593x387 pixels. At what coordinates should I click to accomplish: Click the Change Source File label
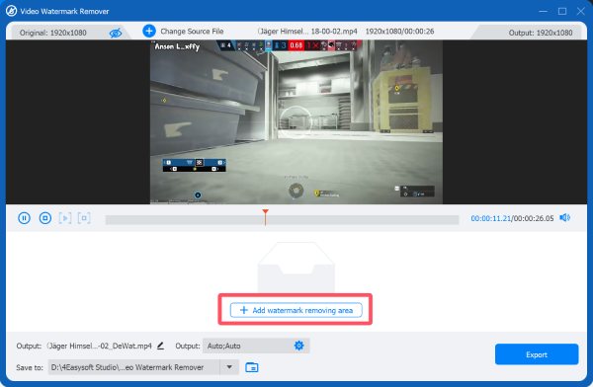pos(192,32)
